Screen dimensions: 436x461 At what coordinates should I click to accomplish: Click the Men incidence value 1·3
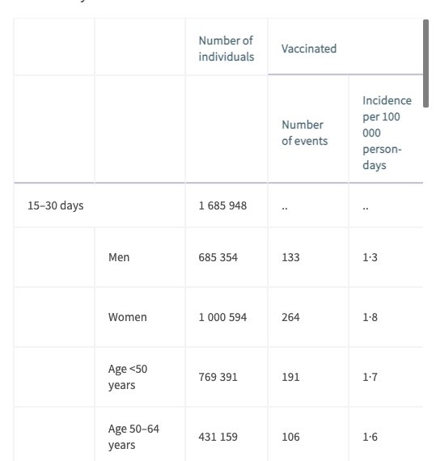pos(370,257)
